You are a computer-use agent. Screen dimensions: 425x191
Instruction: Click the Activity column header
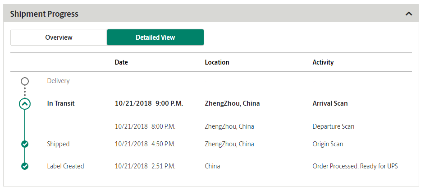tap(323, 62)
